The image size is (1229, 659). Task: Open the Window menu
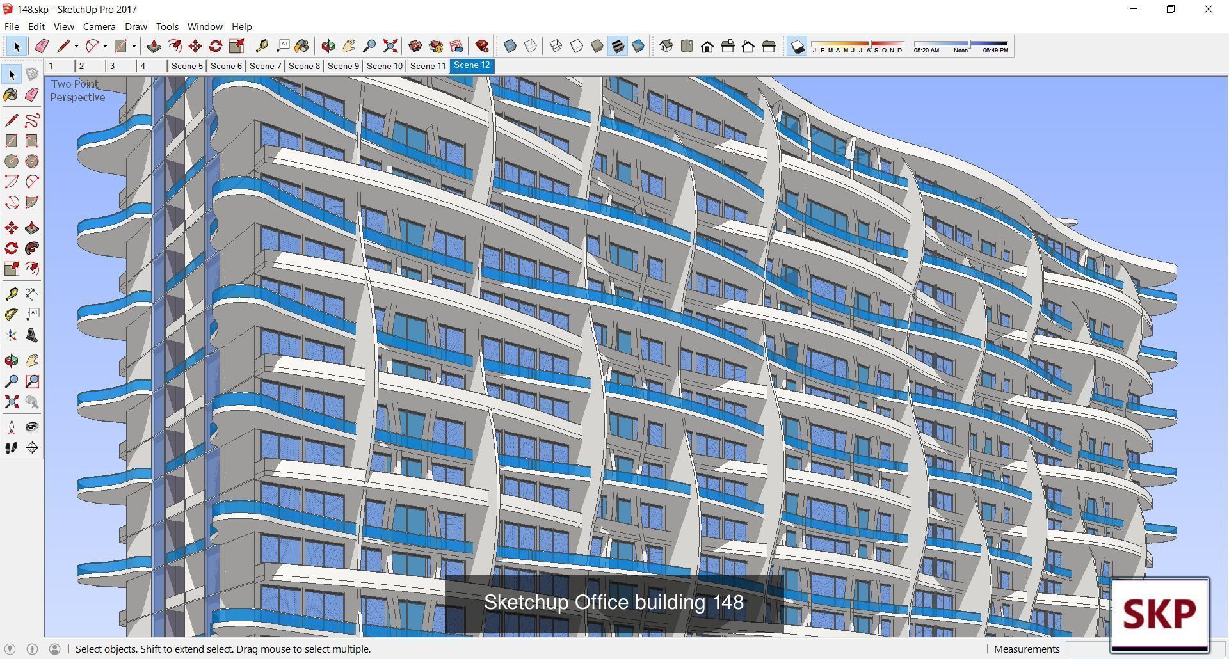[205, 26]
